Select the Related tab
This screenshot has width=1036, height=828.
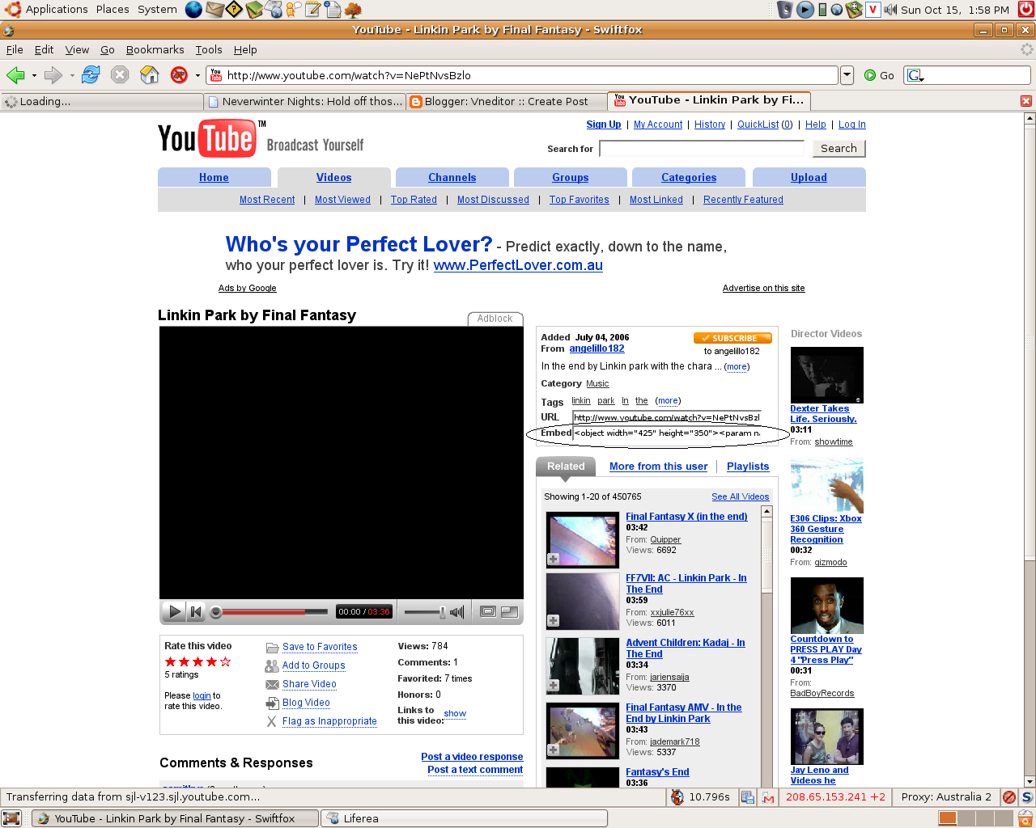point(566,467)
